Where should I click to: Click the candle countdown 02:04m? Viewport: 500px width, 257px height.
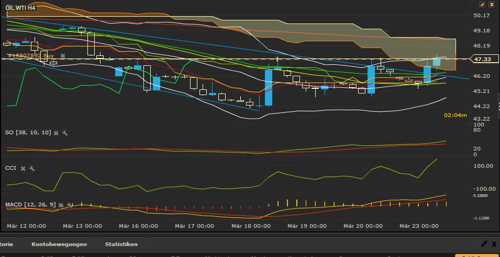click(x=455, y=115)
